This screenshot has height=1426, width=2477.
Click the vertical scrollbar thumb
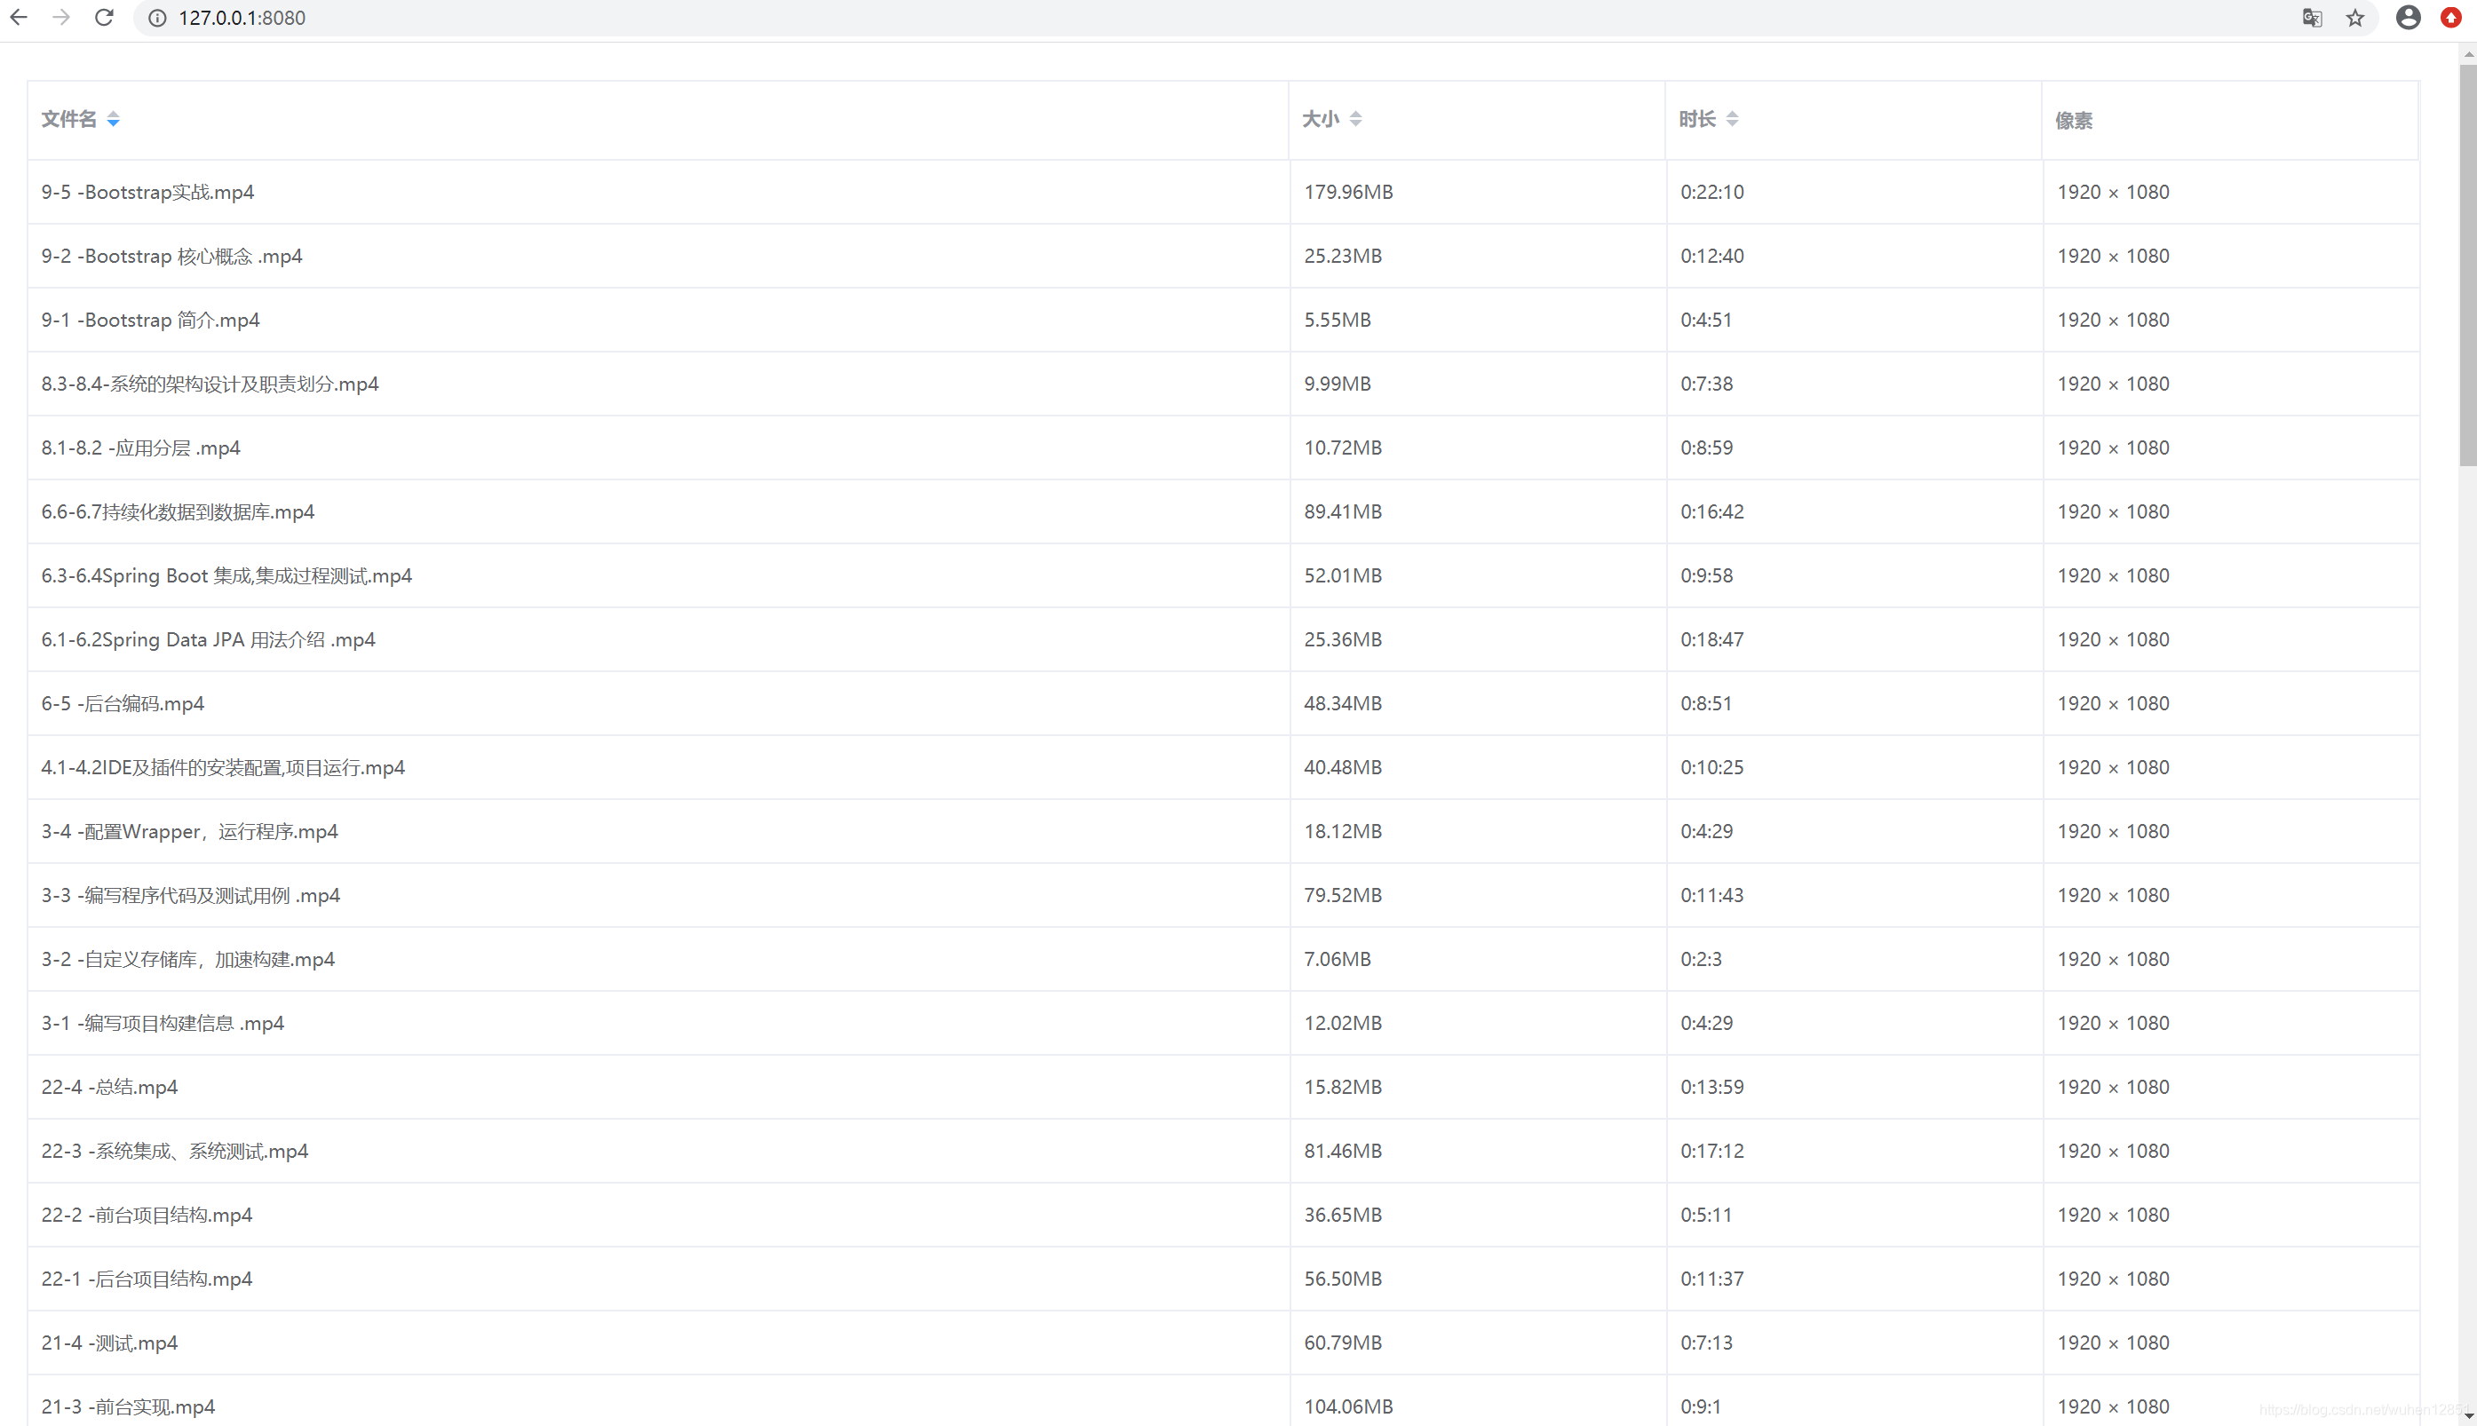tap(2468, 265)
